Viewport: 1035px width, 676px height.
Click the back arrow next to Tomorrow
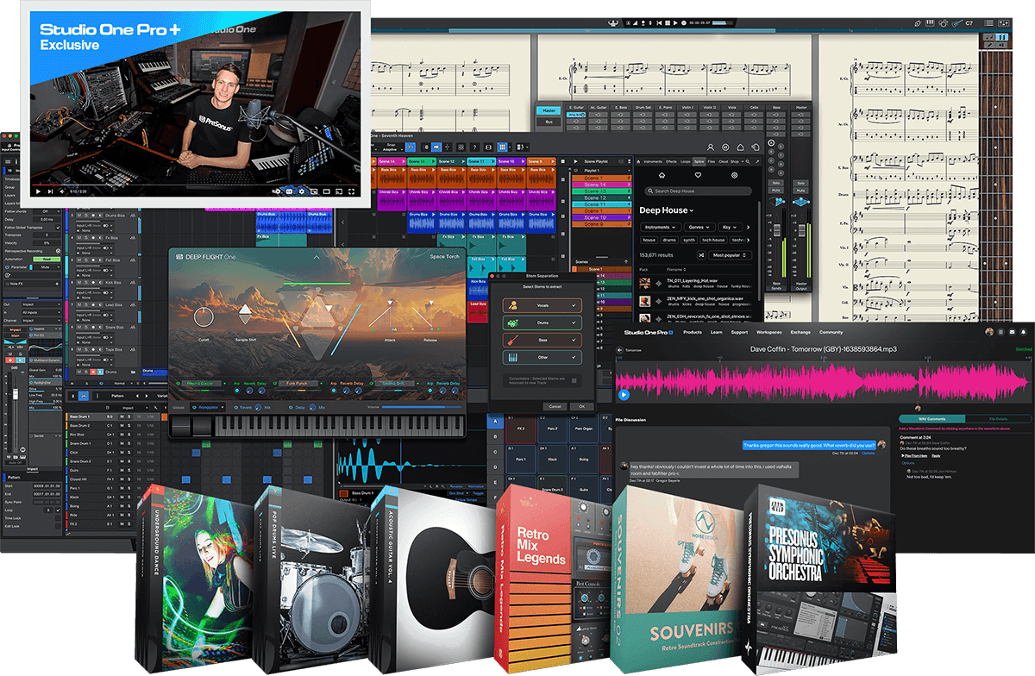[619, 350]
